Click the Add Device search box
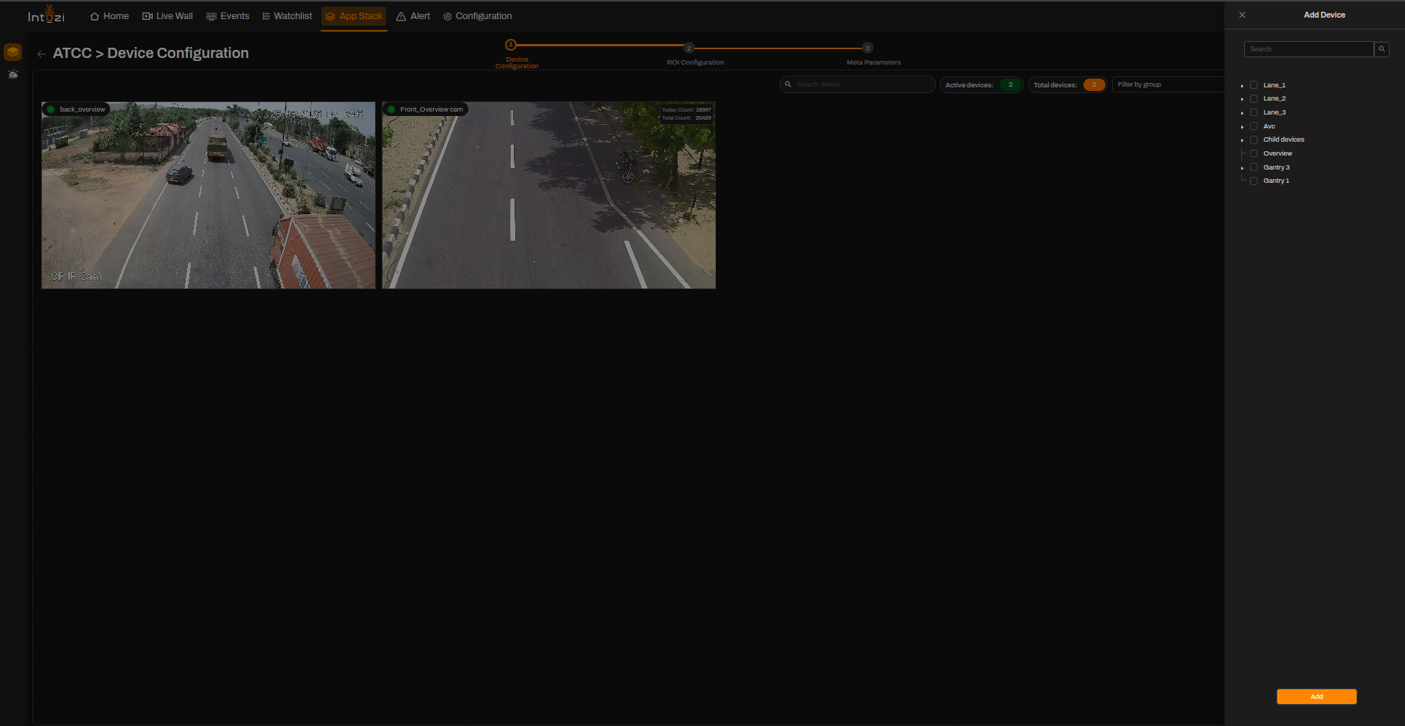This screenshot has width=1405, height=726. 1309,49
